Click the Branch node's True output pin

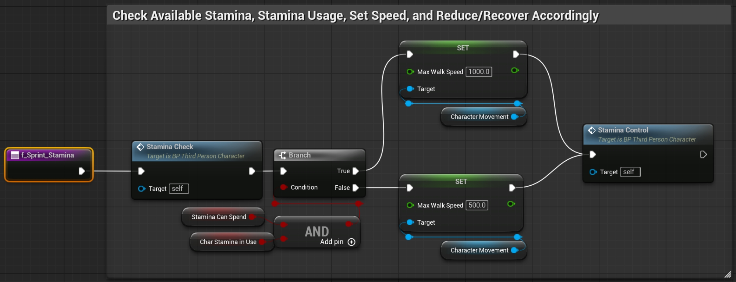tap(355, 171)
